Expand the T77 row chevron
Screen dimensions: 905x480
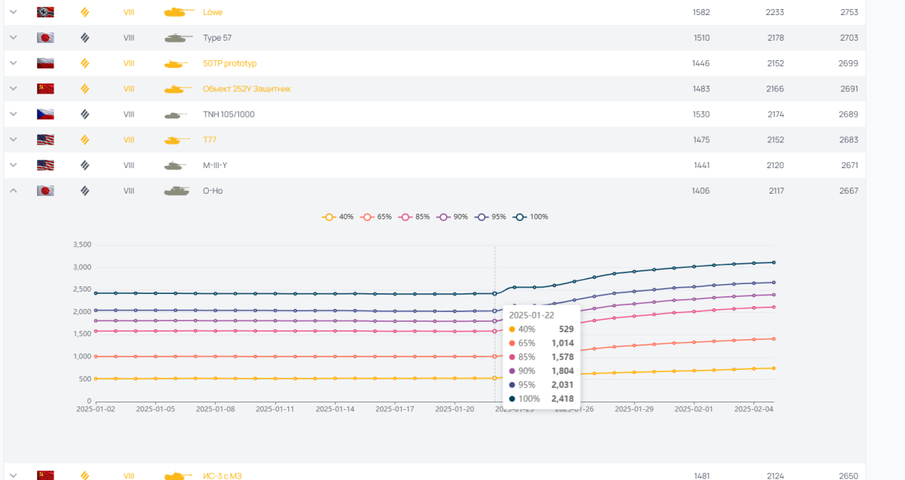(x=13, y=139)
